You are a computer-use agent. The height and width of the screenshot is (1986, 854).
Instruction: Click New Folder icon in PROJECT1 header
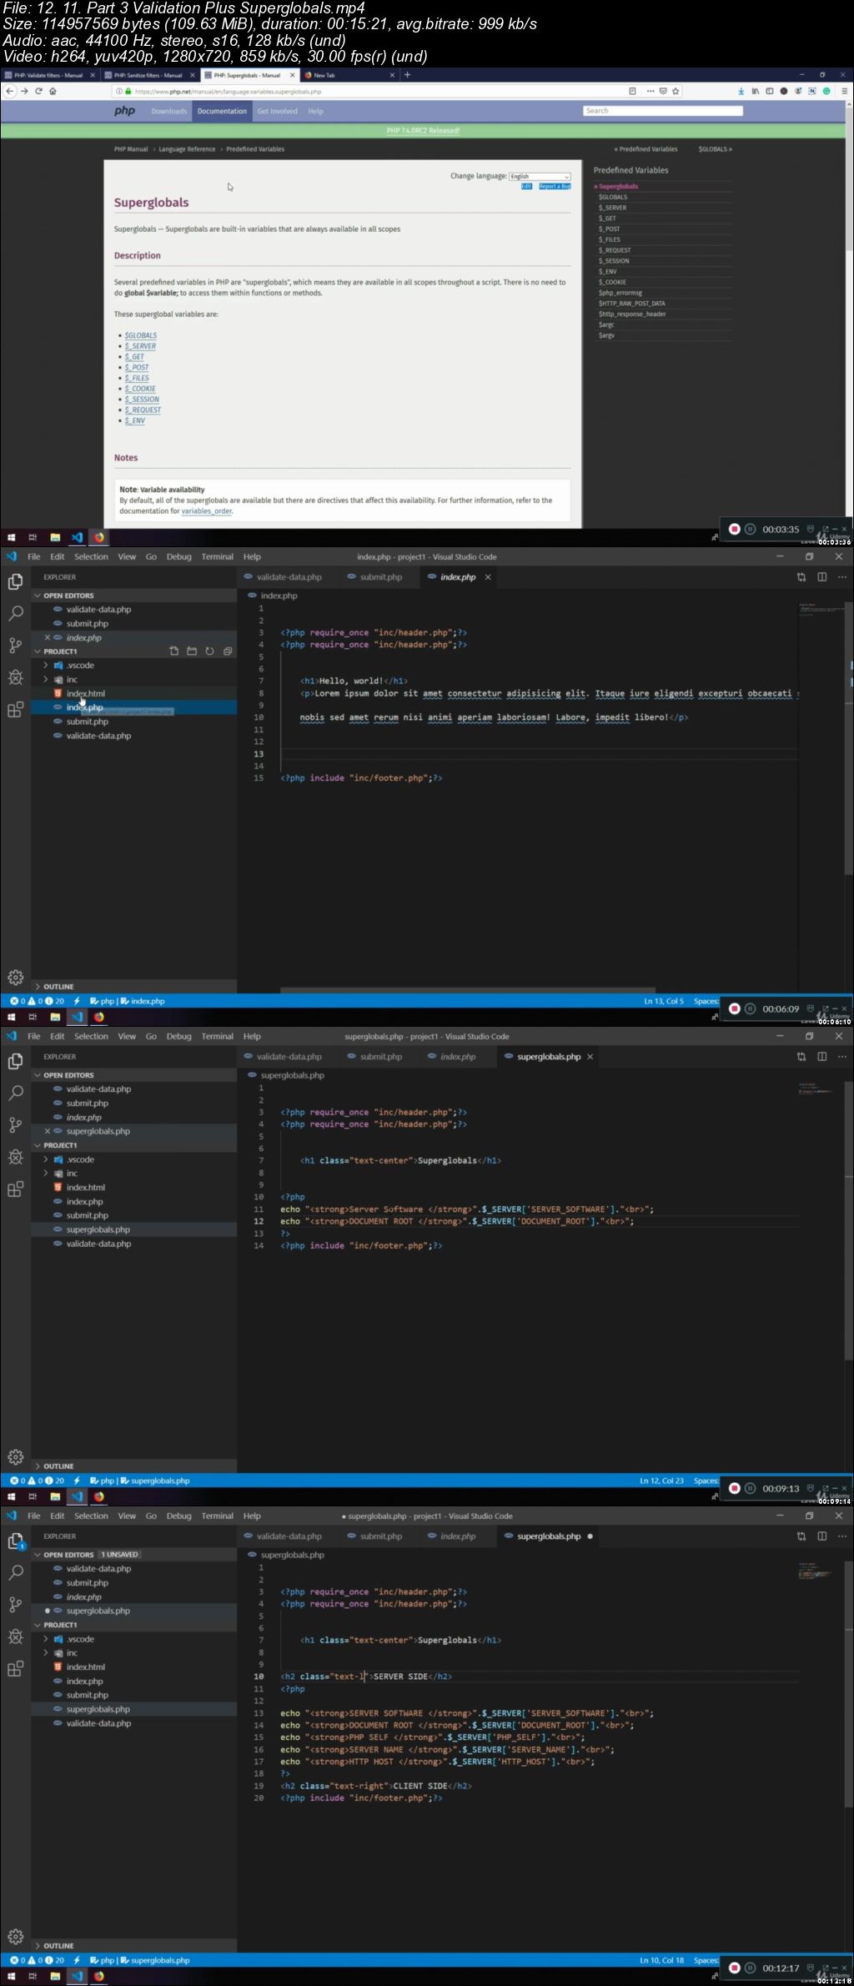pyautogui.click(x=191, y=651)
